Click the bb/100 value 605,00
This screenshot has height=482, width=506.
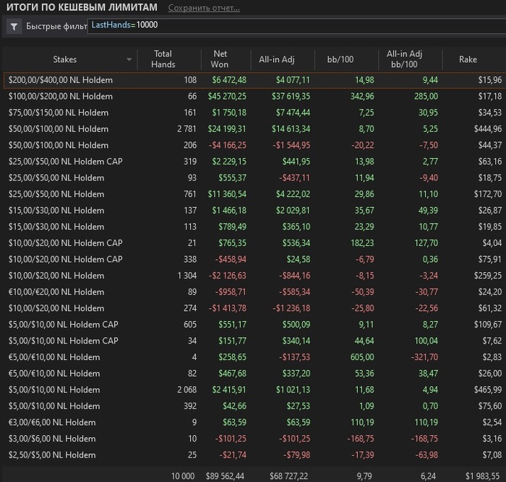tap(362, 357)
